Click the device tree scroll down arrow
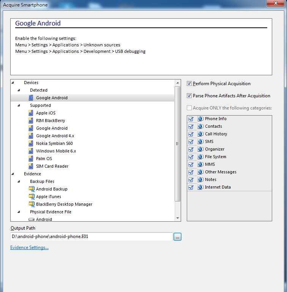287x292 pixels. tap(178, 218)
